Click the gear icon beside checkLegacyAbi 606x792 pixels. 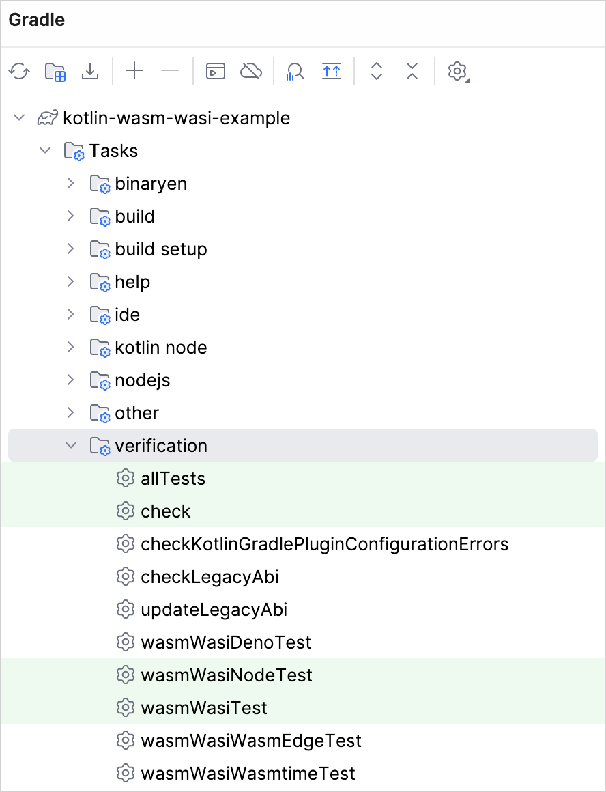pos(126,577)
